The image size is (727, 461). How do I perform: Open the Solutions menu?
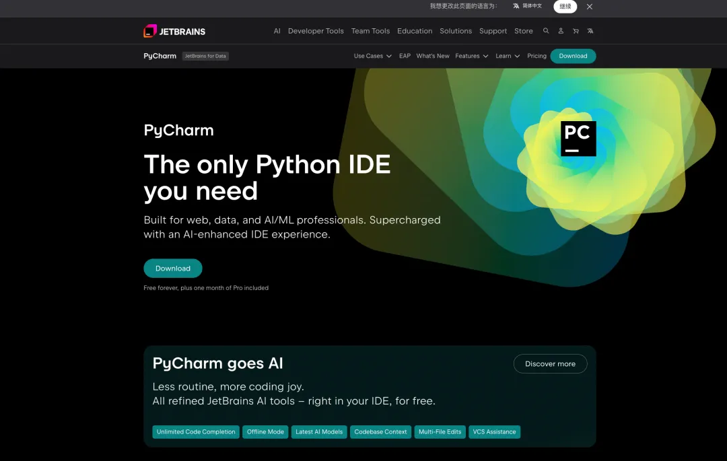point(456,31)
